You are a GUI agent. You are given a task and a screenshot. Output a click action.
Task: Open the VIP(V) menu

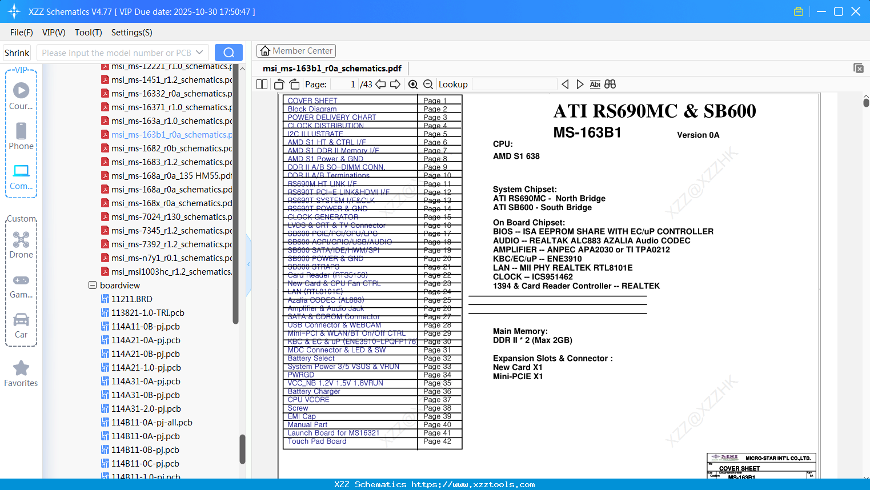tap(54, 33)
